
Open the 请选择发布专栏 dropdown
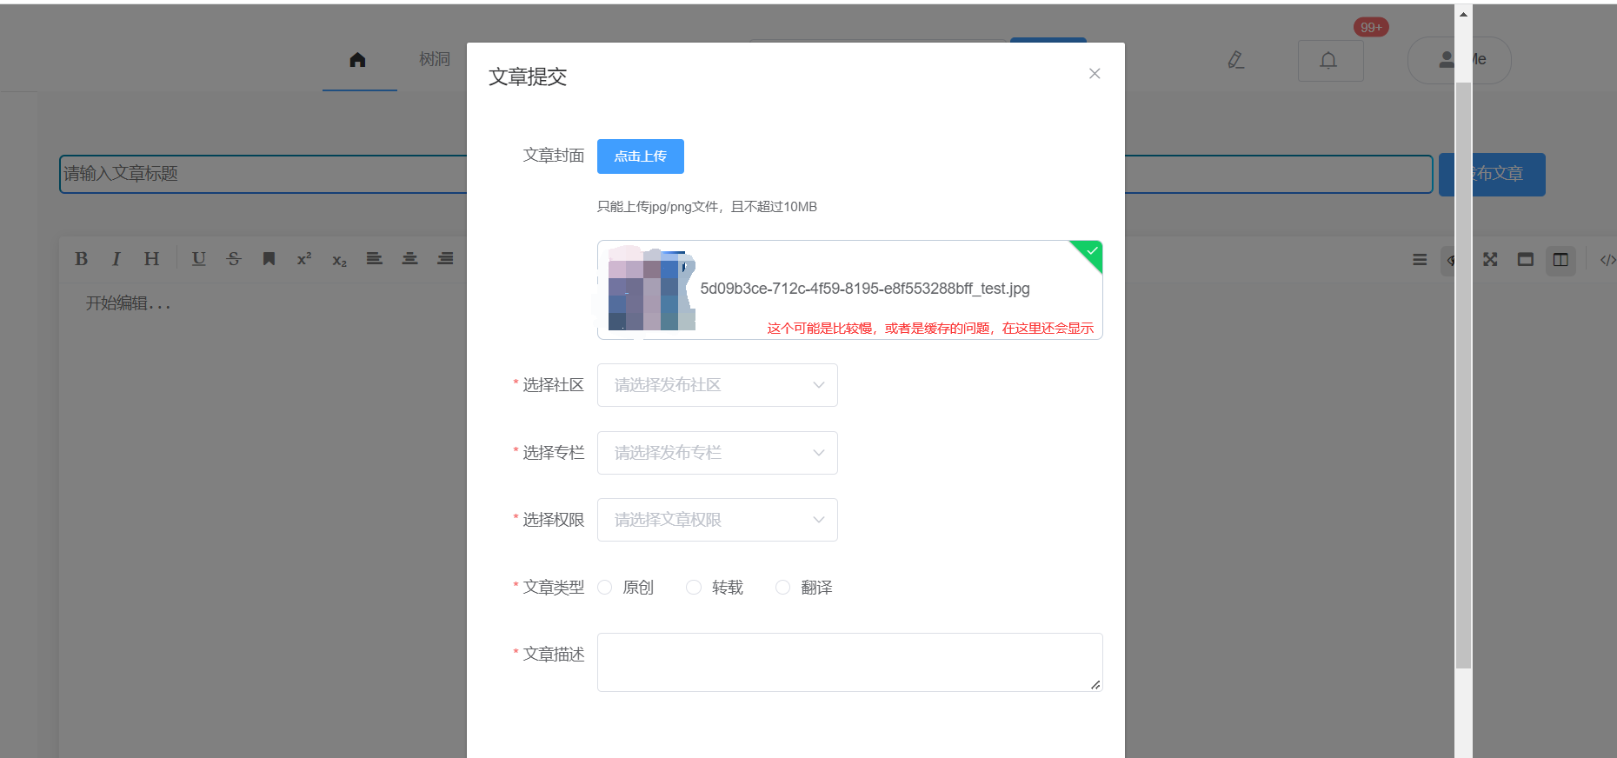[x=717, y=453]
